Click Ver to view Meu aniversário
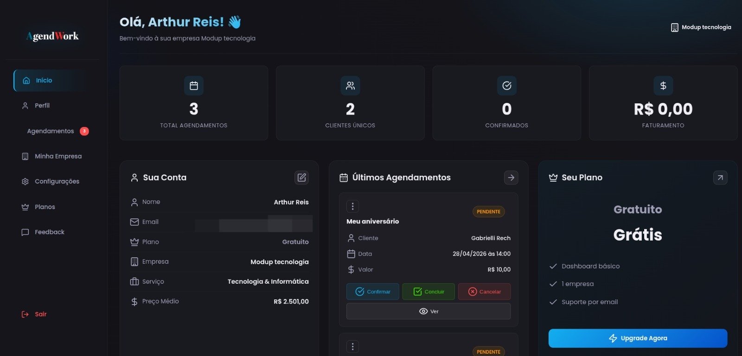The width and height of the screenshot is (742, 356). pos(429,311)
